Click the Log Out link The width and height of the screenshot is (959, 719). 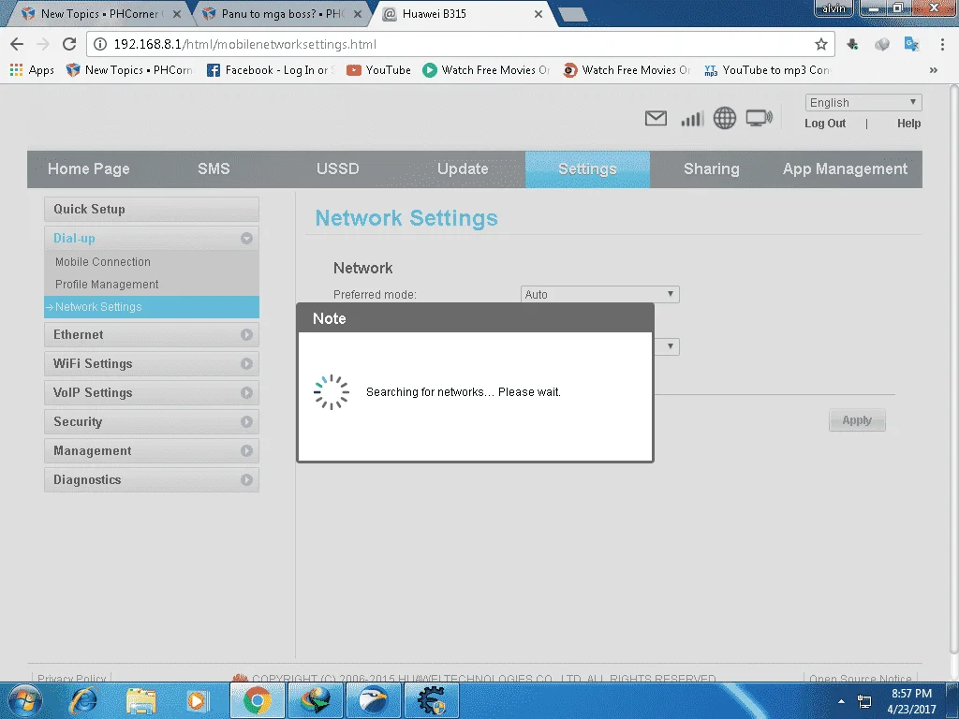click(824, 124)
